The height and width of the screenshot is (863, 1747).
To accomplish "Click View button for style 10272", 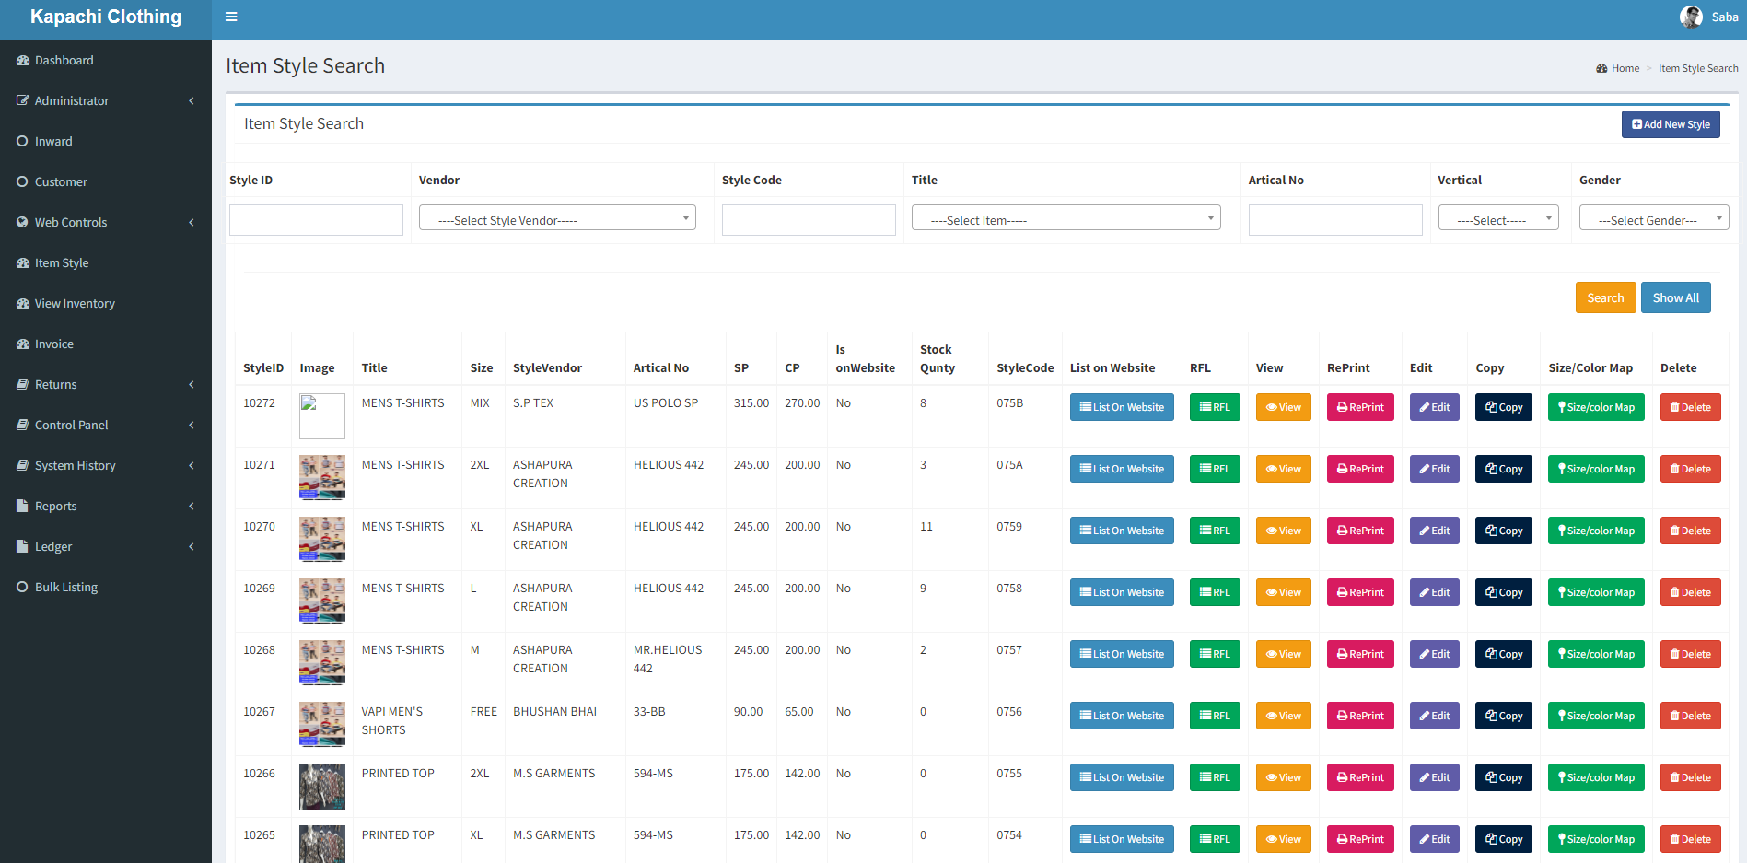I will tap(1283, 407).
